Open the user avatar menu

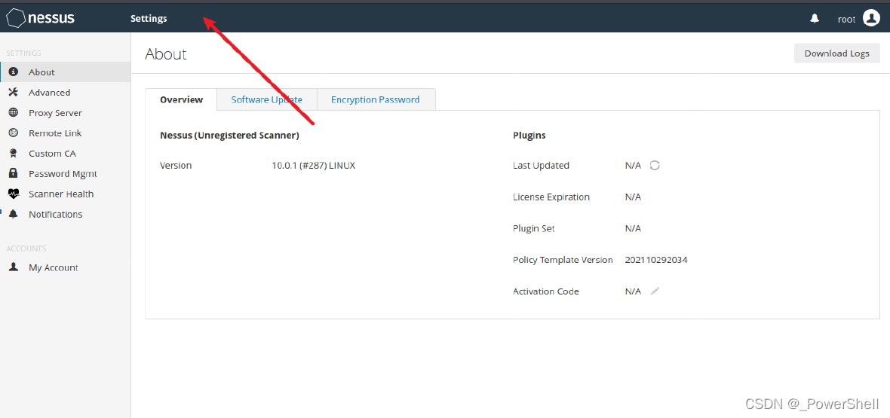pos(870,18)
